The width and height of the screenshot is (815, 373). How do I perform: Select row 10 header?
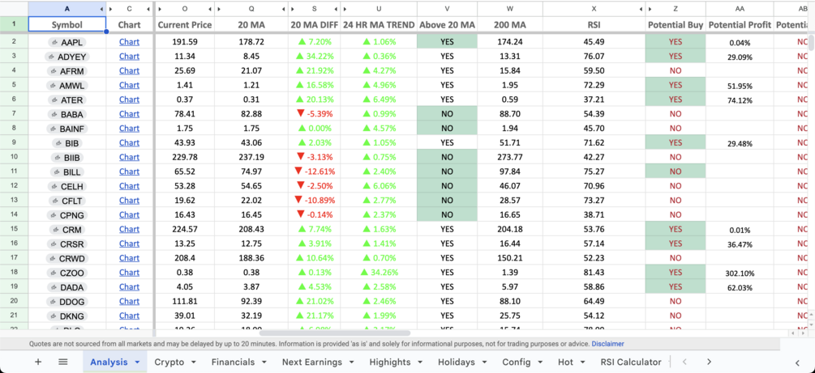(14, 157)
